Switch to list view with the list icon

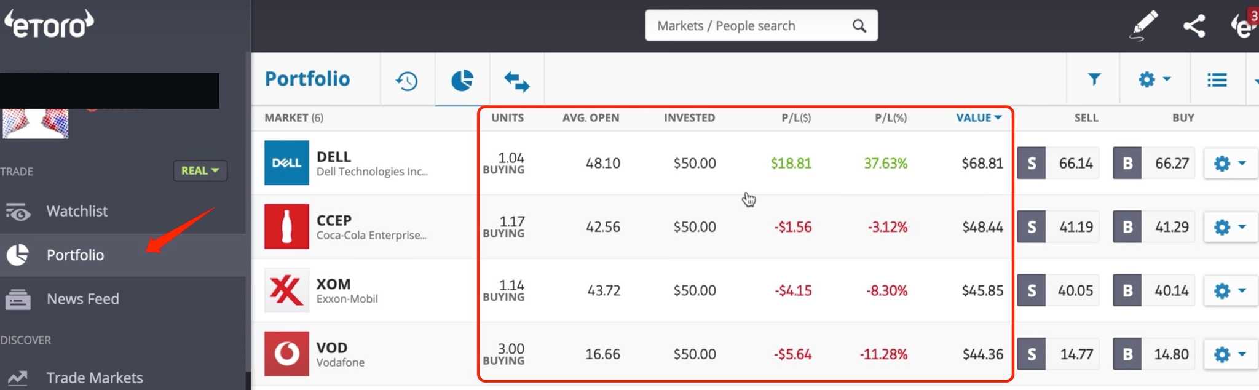[1217, 79]
